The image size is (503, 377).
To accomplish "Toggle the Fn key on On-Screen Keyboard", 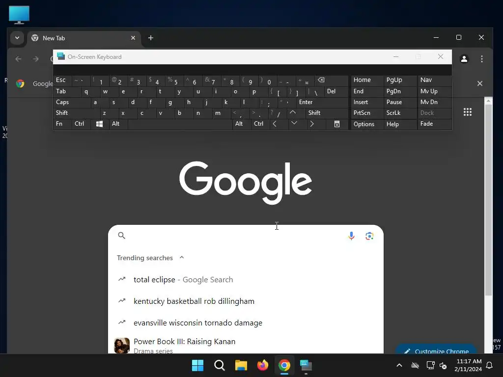I will pyautogui.click(x=62, y=124).
